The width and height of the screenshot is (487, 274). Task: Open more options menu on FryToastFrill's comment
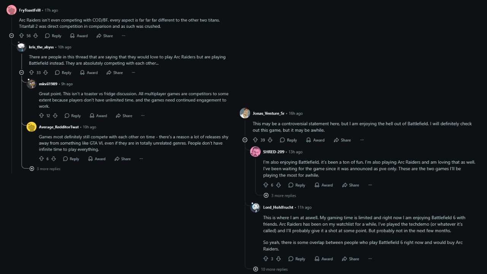tap(123, 36)
